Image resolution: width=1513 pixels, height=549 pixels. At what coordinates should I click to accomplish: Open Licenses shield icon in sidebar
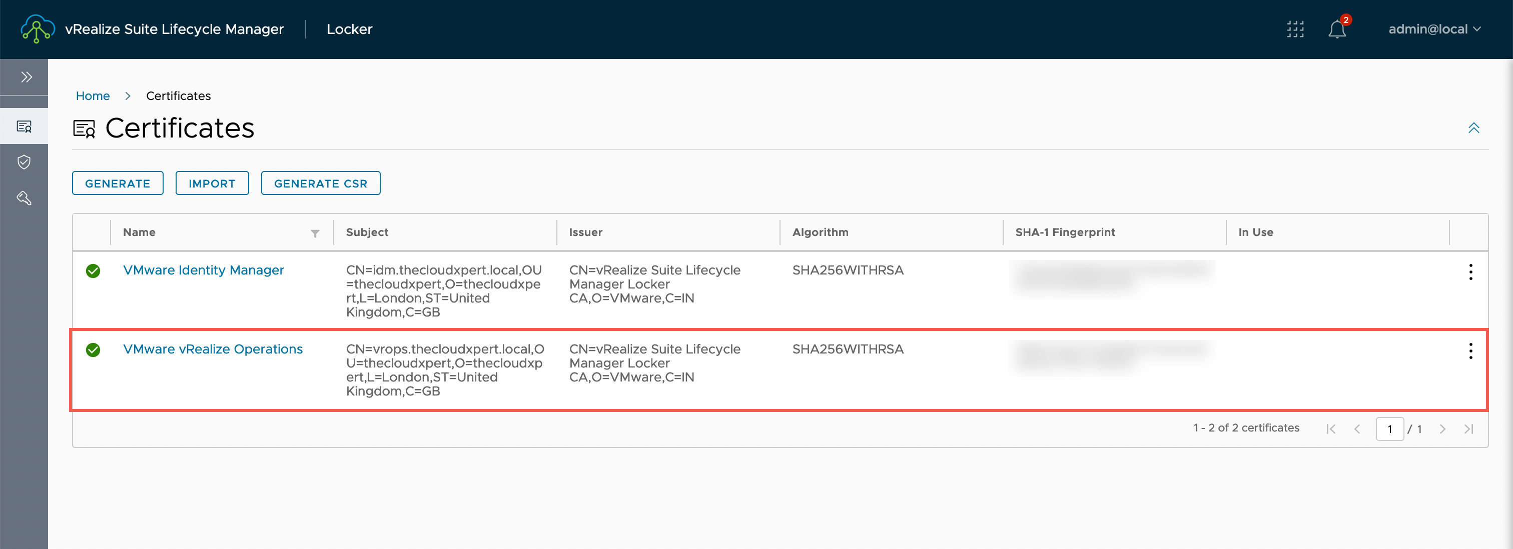pyautogui.click(x=24, y=162)
